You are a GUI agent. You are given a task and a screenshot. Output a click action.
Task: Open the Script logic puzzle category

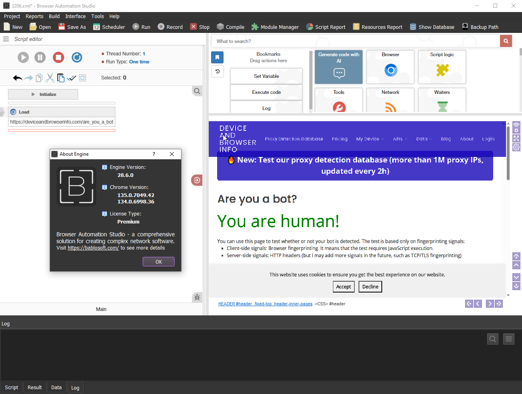(x=442, y=67)
